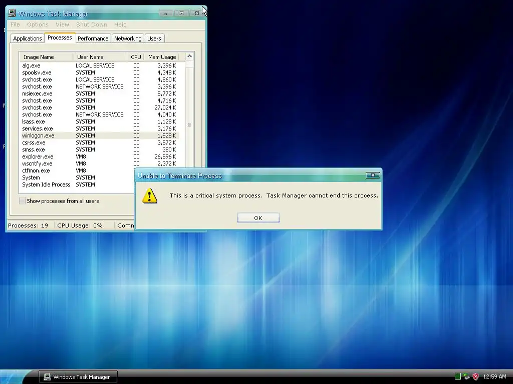Viewport: 513px width, 384px height.
Task: Select the services.exe process
Action: 100,128
